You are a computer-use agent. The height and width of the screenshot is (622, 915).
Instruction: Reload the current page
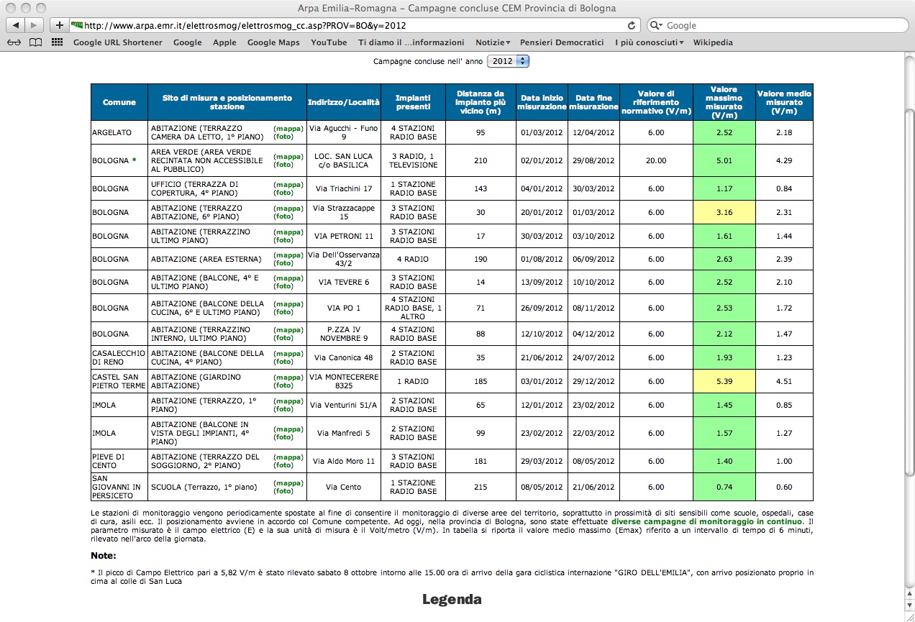(632, 25)
